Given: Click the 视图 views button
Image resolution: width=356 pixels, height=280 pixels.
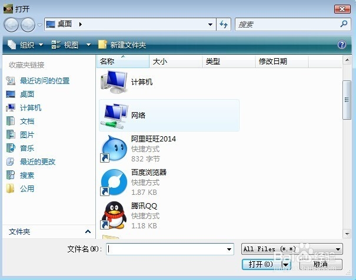Looking at the screenshot, I should [x=65, y=45].
